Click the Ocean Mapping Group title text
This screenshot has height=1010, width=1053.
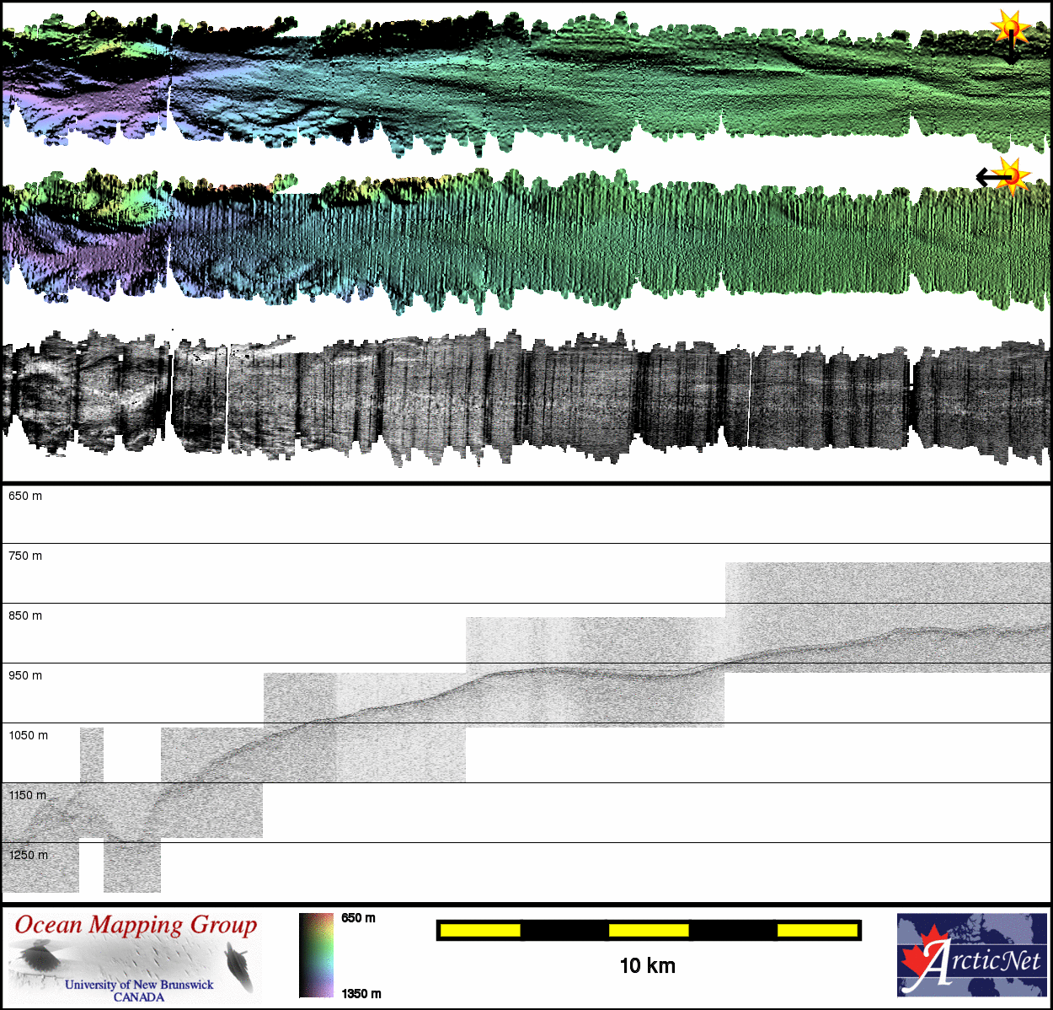pyautogui.click(x=136, y=925)
